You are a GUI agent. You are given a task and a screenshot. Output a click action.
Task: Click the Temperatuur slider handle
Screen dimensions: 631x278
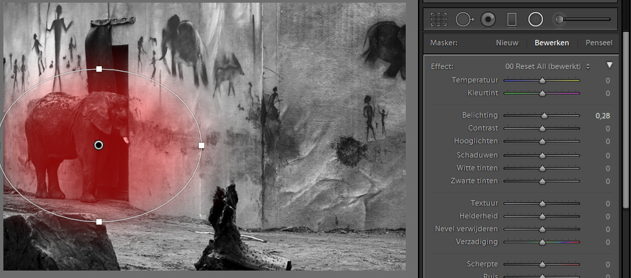click(x=542, y=80)
